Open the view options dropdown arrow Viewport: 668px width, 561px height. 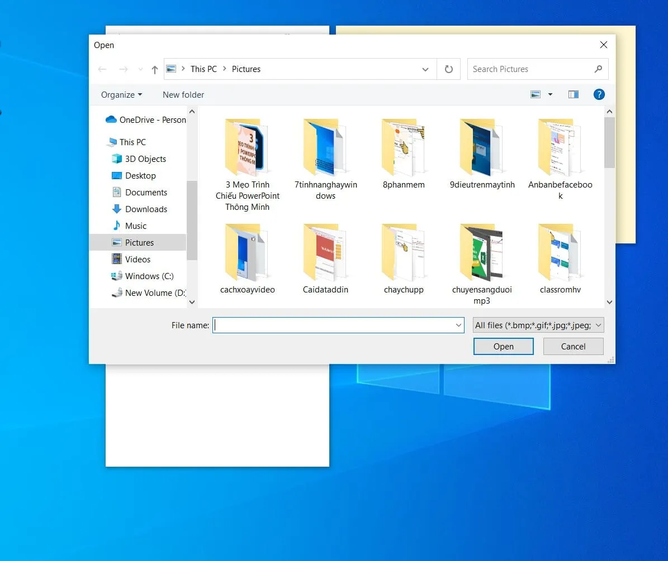tap(550, 94)
